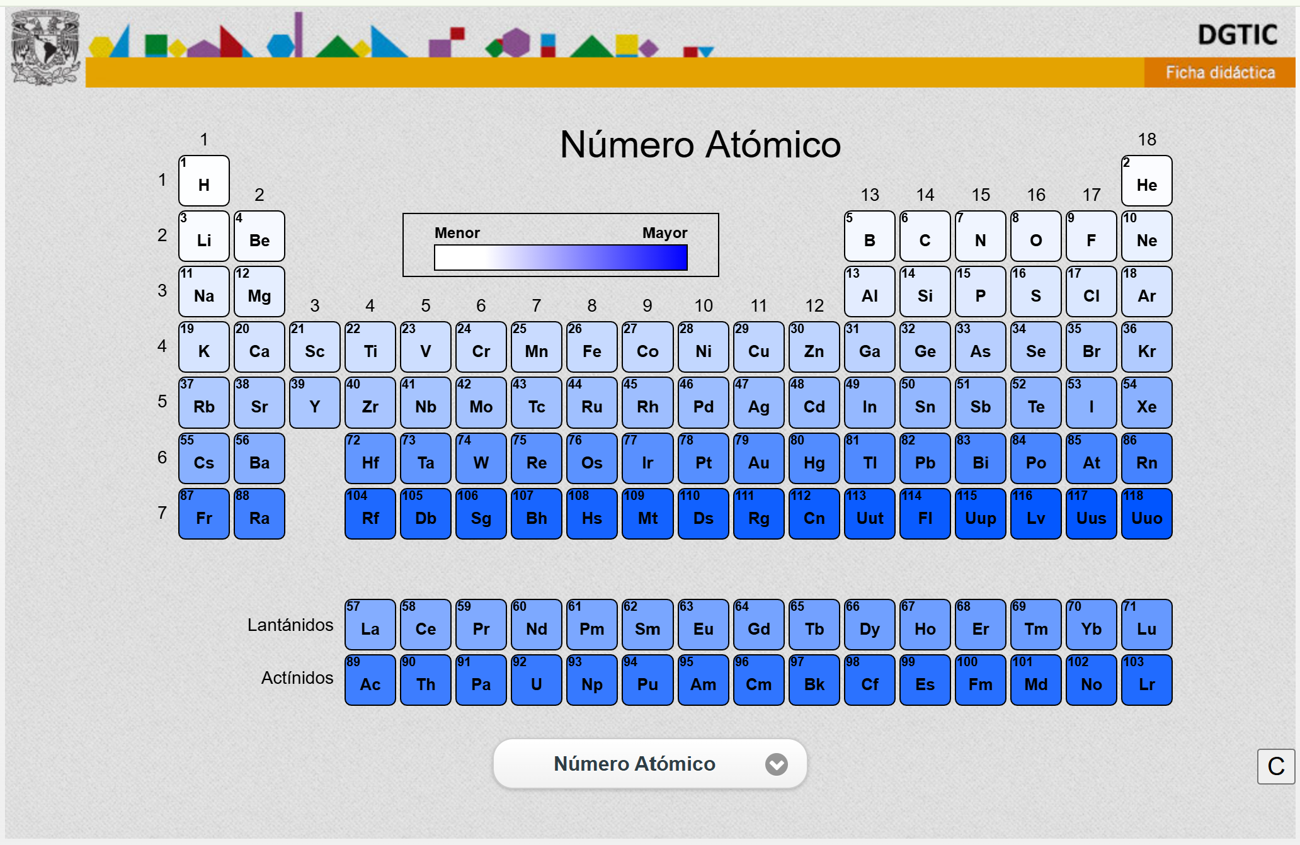Select the Oxygen (O) element cell
1300x845 pixels.
click(x=1035, y=236)
